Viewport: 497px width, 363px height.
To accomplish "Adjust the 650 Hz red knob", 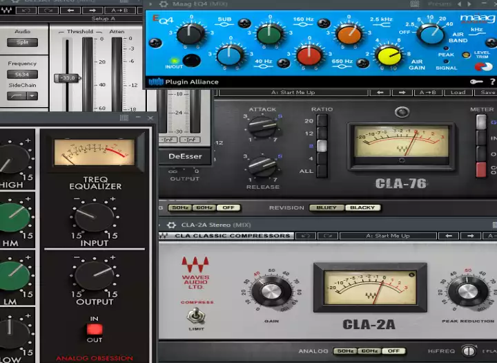I will click(309, 55).
